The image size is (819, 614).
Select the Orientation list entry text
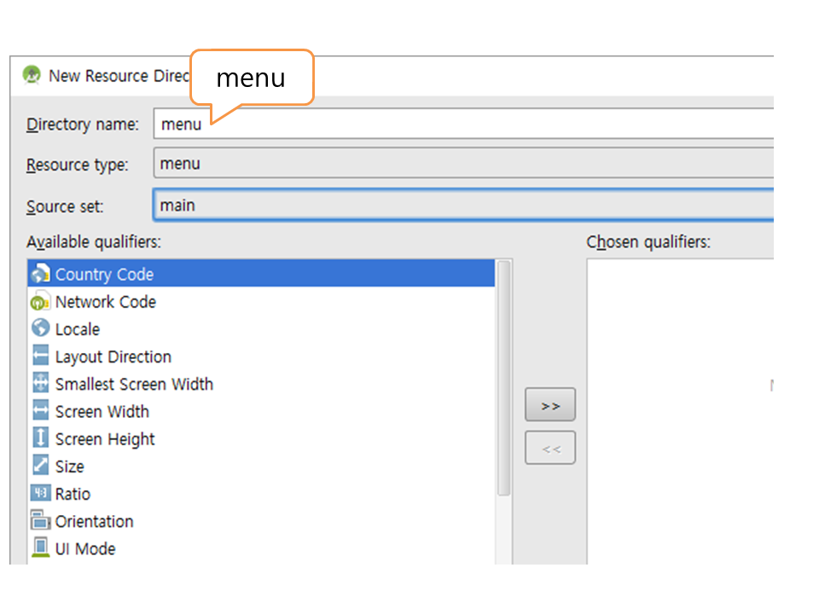tap(94, 521)
